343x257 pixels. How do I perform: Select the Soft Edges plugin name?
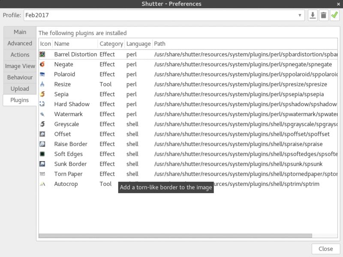tap(69, 154)
